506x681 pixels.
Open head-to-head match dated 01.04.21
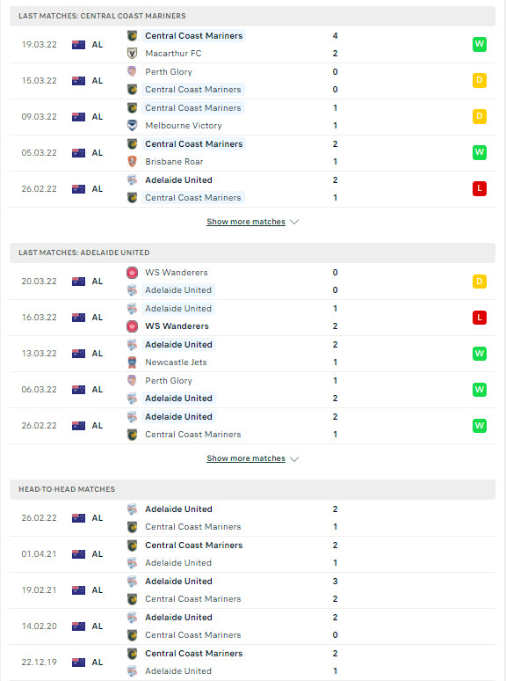tap(252, 554)
